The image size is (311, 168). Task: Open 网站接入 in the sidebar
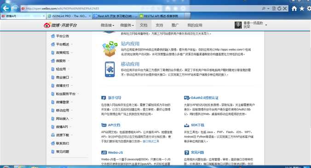(62, 119)
